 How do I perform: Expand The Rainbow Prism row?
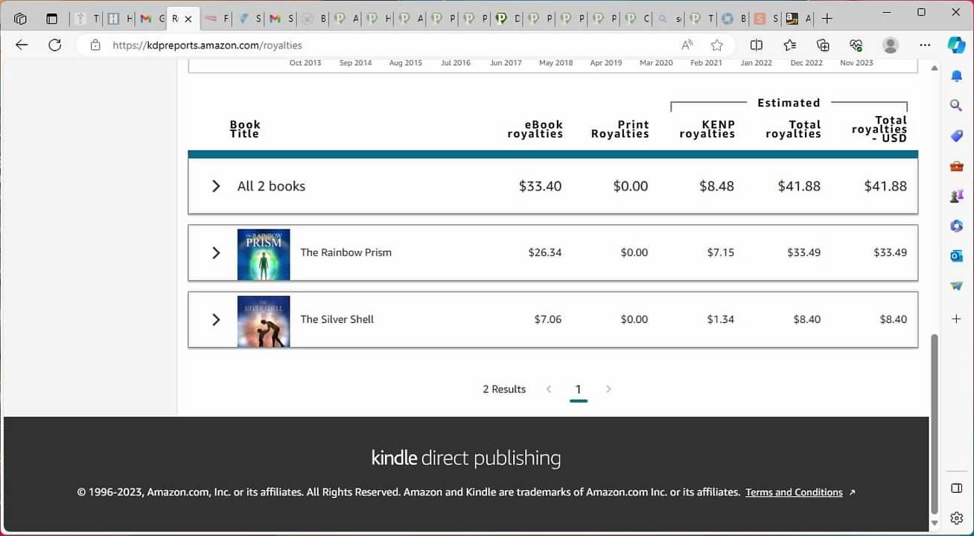pos(216,253)
